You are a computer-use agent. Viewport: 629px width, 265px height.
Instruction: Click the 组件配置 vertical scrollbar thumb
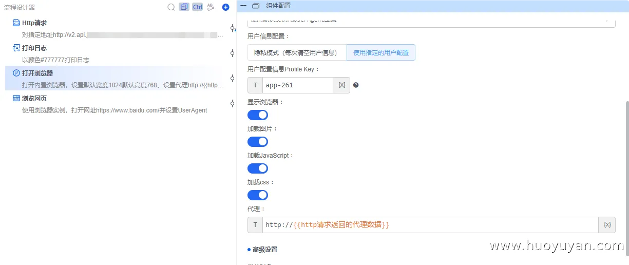(x=626, y=178)
